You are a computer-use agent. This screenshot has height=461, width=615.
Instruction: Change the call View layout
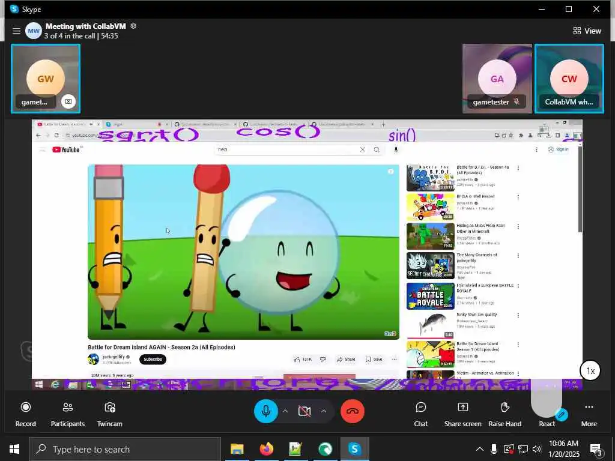587,31
